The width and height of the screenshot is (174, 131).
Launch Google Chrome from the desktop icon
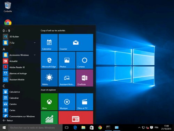coord(8,22)
